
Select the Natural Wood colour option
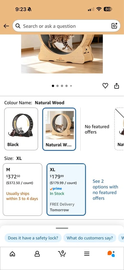click(x=59, y=129)
